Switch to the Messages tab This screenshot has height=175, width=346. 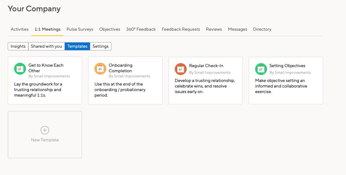point(238,29)
